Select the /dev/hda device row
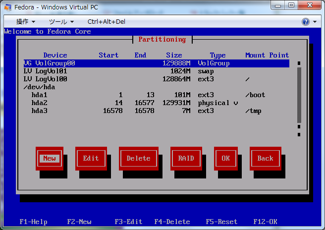Image resolution: width=325 pixels, height=230 pixels. pos(157,87)
